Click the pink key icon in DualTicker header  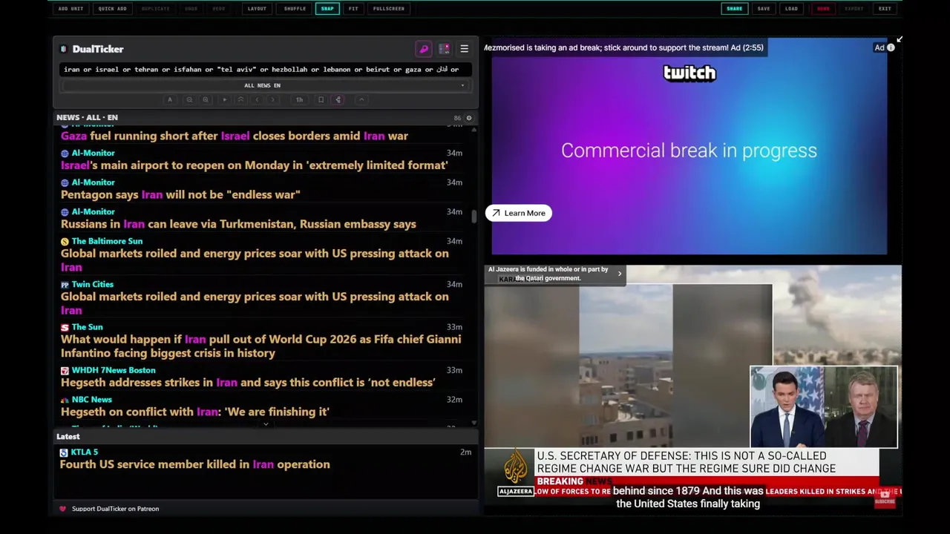coord(424,49)
